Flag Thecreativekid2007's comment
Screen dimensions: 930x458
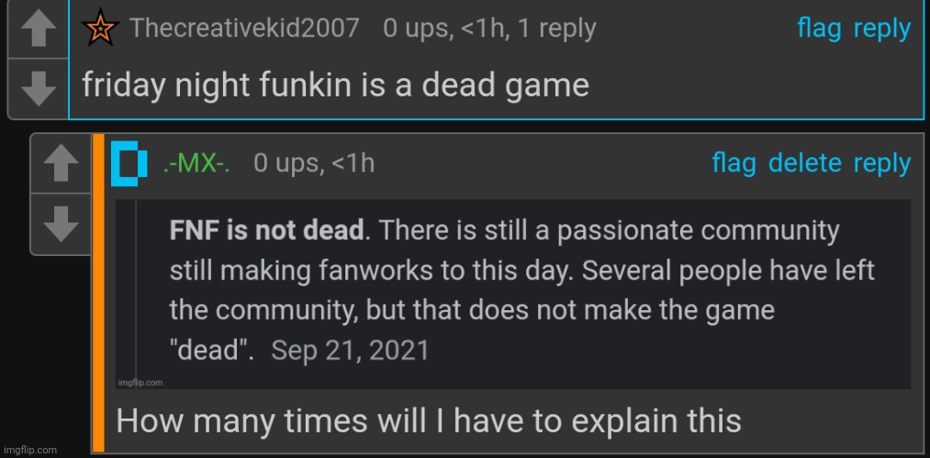(x=819, y=28)
